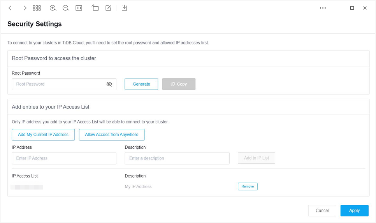Click the back arrow icon

(11, 8)
